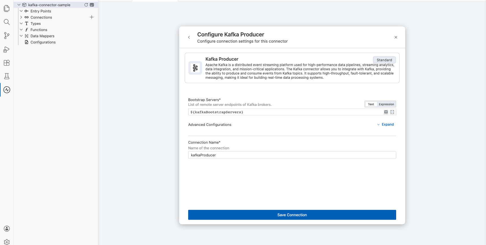
Task: Click 'List of remote server endpoints' description
Action: pyautogui.click(x=230, y=104)
